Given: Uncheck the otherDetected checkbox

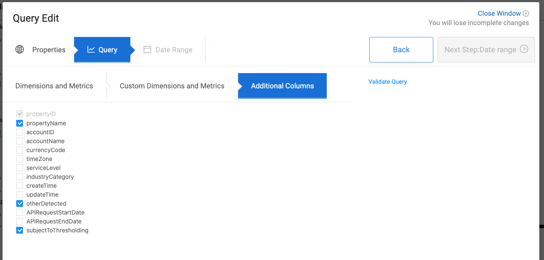Looking at the screenshot, I should pos(20,203).
